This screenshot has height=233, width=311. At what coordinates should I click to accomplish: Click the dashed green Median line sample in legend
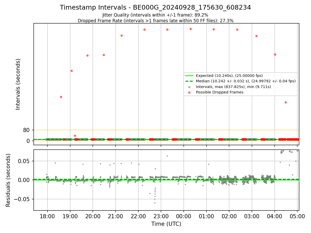coord(189,81)
